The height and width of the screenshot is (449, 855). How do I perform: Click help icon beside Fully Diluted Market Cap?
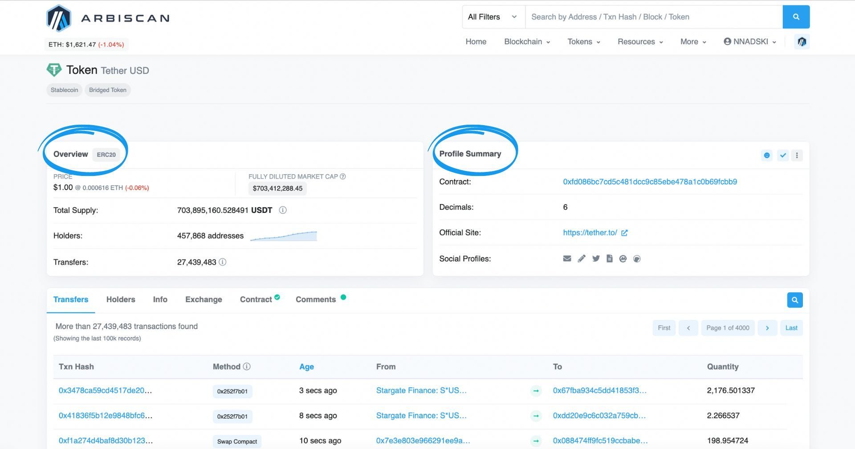(x=343, y=176)
